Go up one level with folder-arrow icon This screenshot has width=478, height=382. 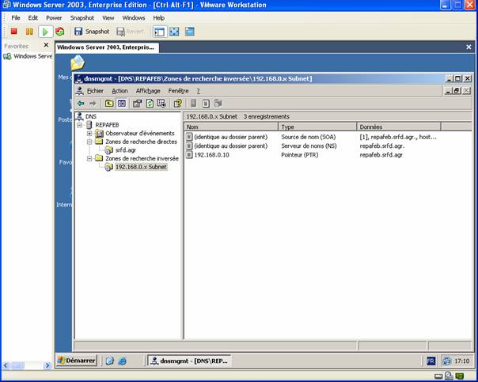[x=109, y=104]
